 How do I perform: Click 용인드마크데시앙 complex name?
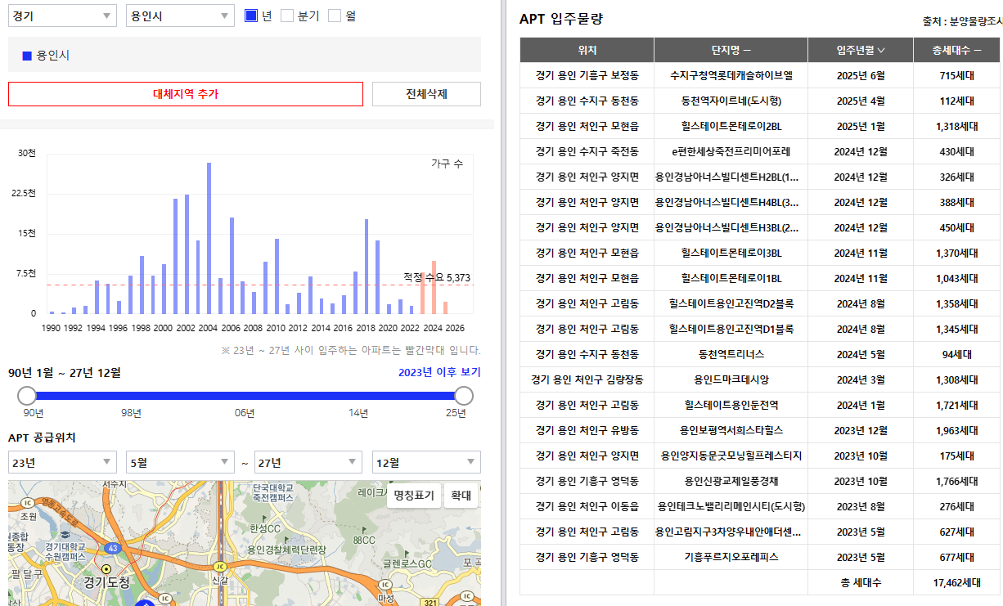(x=731, y=379)
